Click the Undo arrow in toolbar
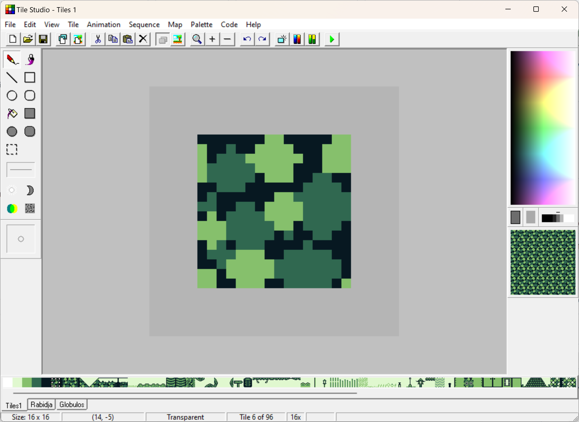This screenshot has width=579, height=422. (247, 39)
